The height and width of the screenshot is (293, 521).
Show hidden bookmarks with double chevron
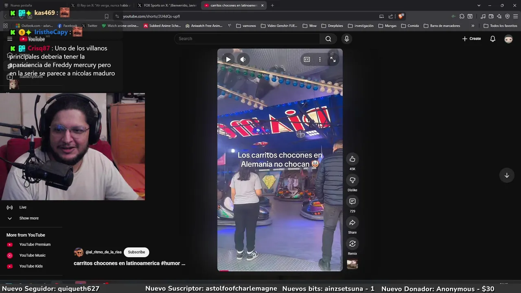473,26
